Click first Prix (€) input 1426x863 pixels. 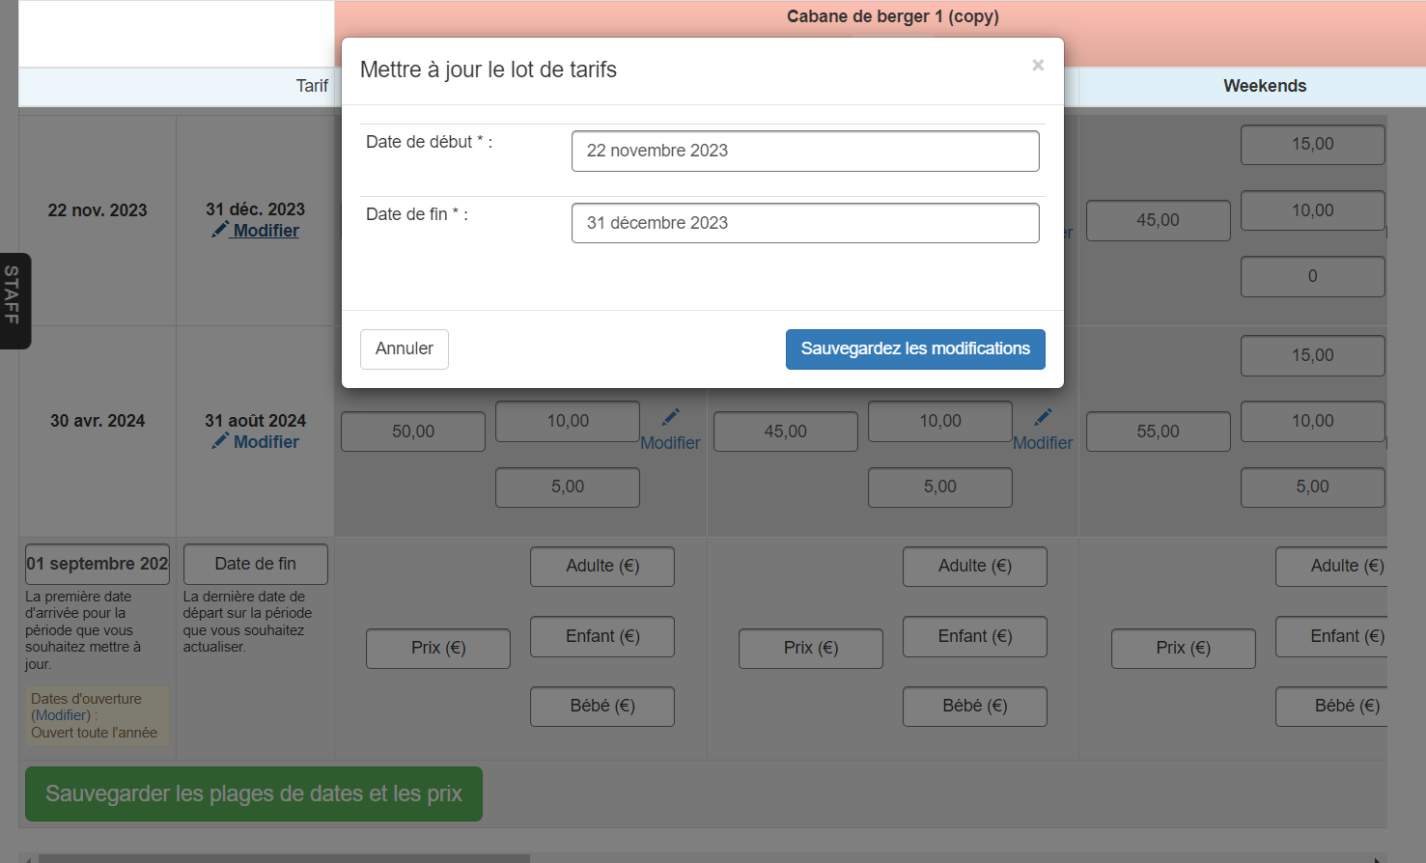point(438,648)
